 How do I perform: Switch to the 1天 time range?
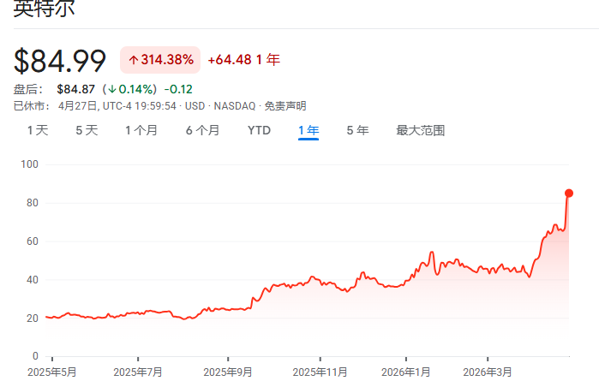[38, 131]
